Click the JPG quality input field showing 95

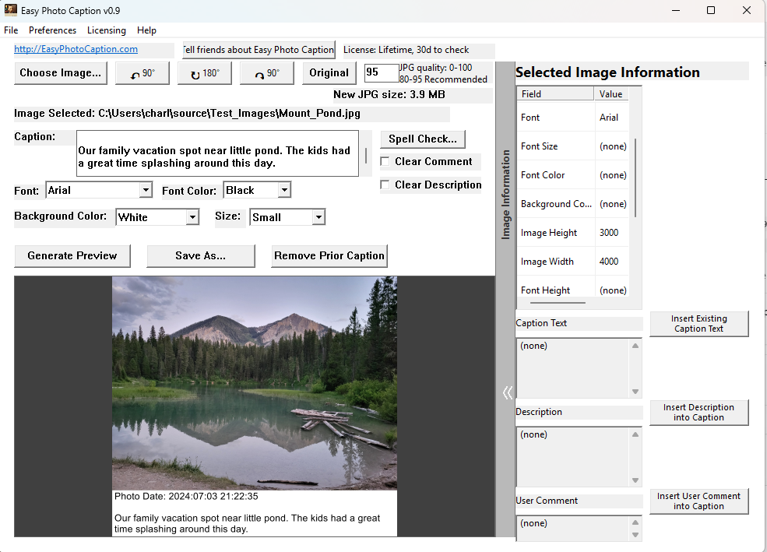pos(382,73)
